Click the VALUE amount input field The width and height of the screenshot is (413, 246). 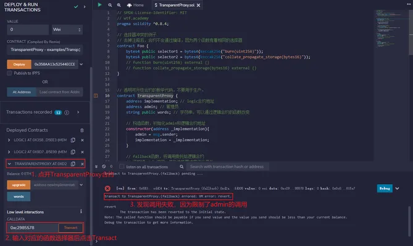(28, 30)
